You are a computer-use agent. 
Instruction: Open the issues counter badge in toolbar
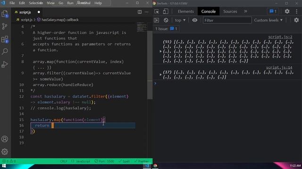click(x=273, y=11)
